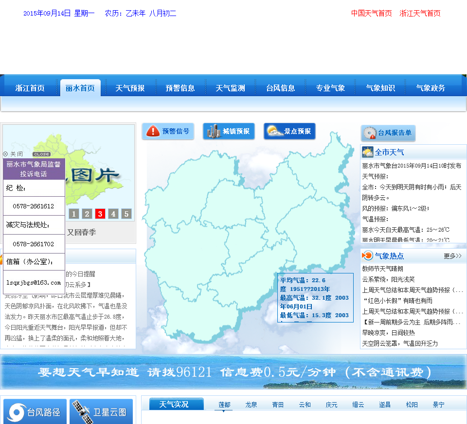
Task: Open the "红色小长假" 有晴也有雨 article
Action: tap(397, 301)
